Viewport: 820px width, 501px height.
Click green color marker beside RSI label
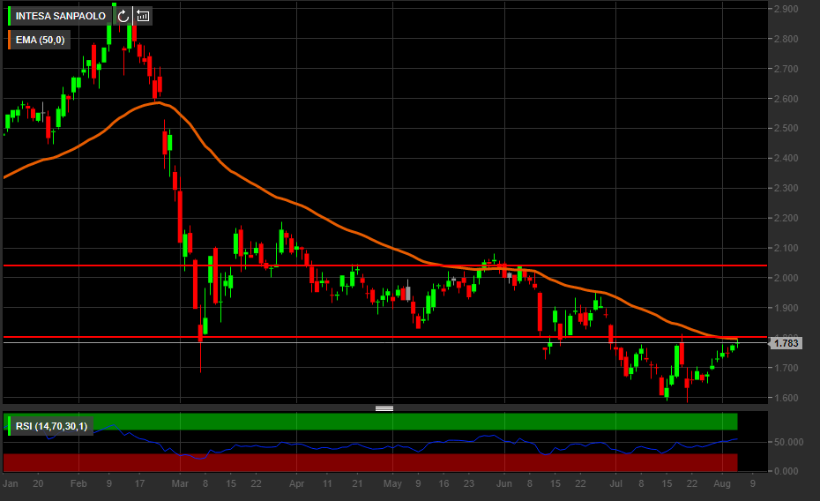[x=10, y=427]
